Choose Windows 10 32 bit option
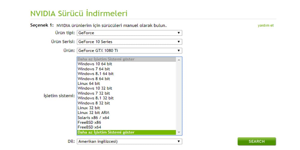This screenshot has height=150, width=300. [95, 88]
